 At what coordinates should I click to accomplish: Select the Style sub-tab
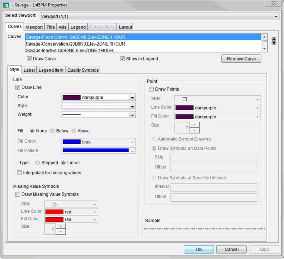tap(15, 69)
